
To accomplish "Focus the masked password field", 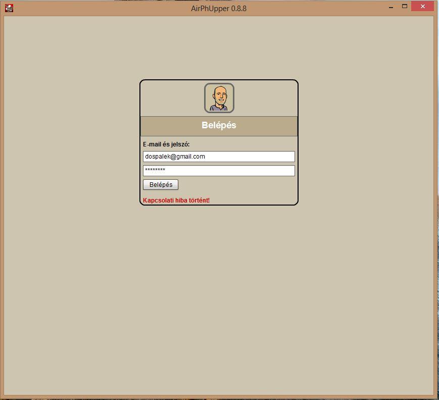I will (x=219, y=171).
